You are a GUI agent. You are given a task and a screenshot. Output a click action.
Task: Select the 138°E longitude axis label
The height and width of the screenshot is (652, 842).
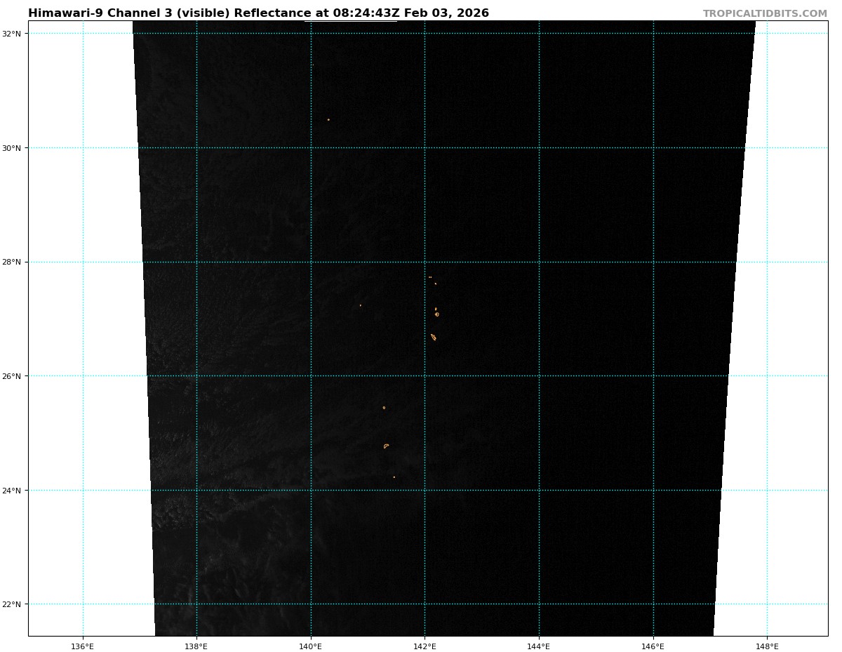(196, 646)
